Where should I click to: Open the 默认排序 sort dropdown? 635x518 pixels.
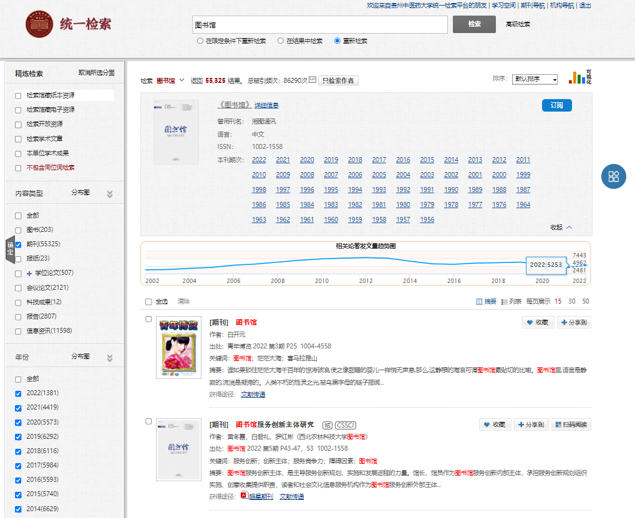click(535, 80)
